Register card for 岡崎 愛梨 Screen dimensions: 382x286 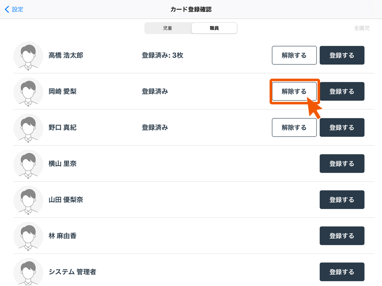point(342,92)
